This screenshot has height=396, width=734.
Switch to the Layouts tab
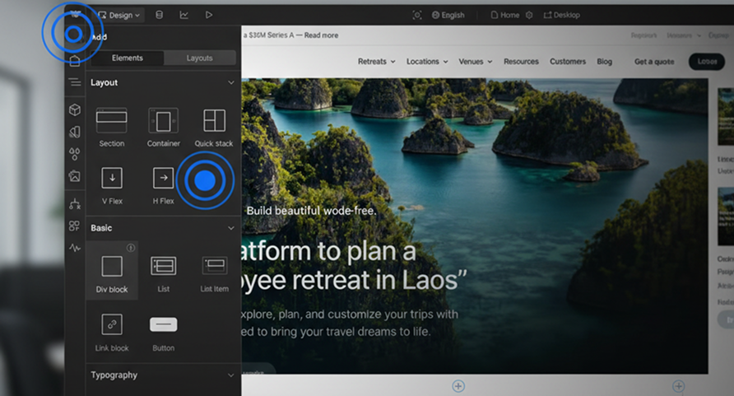(199, 58)
